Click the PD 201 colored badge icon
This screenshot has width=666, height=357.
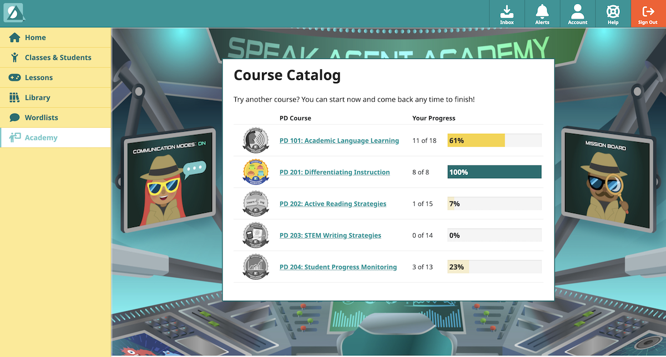point(255,172)
